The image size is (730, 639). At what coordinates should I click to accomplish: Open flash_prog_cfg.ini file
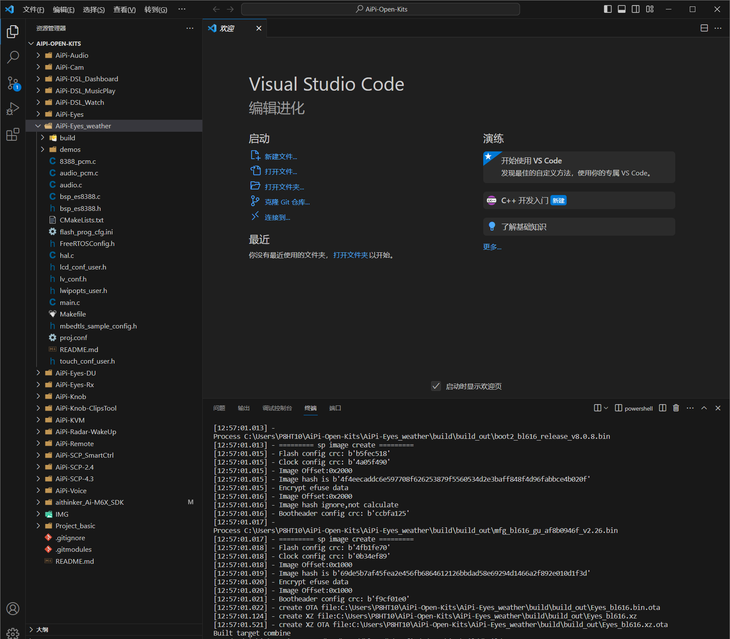[114, 232]
